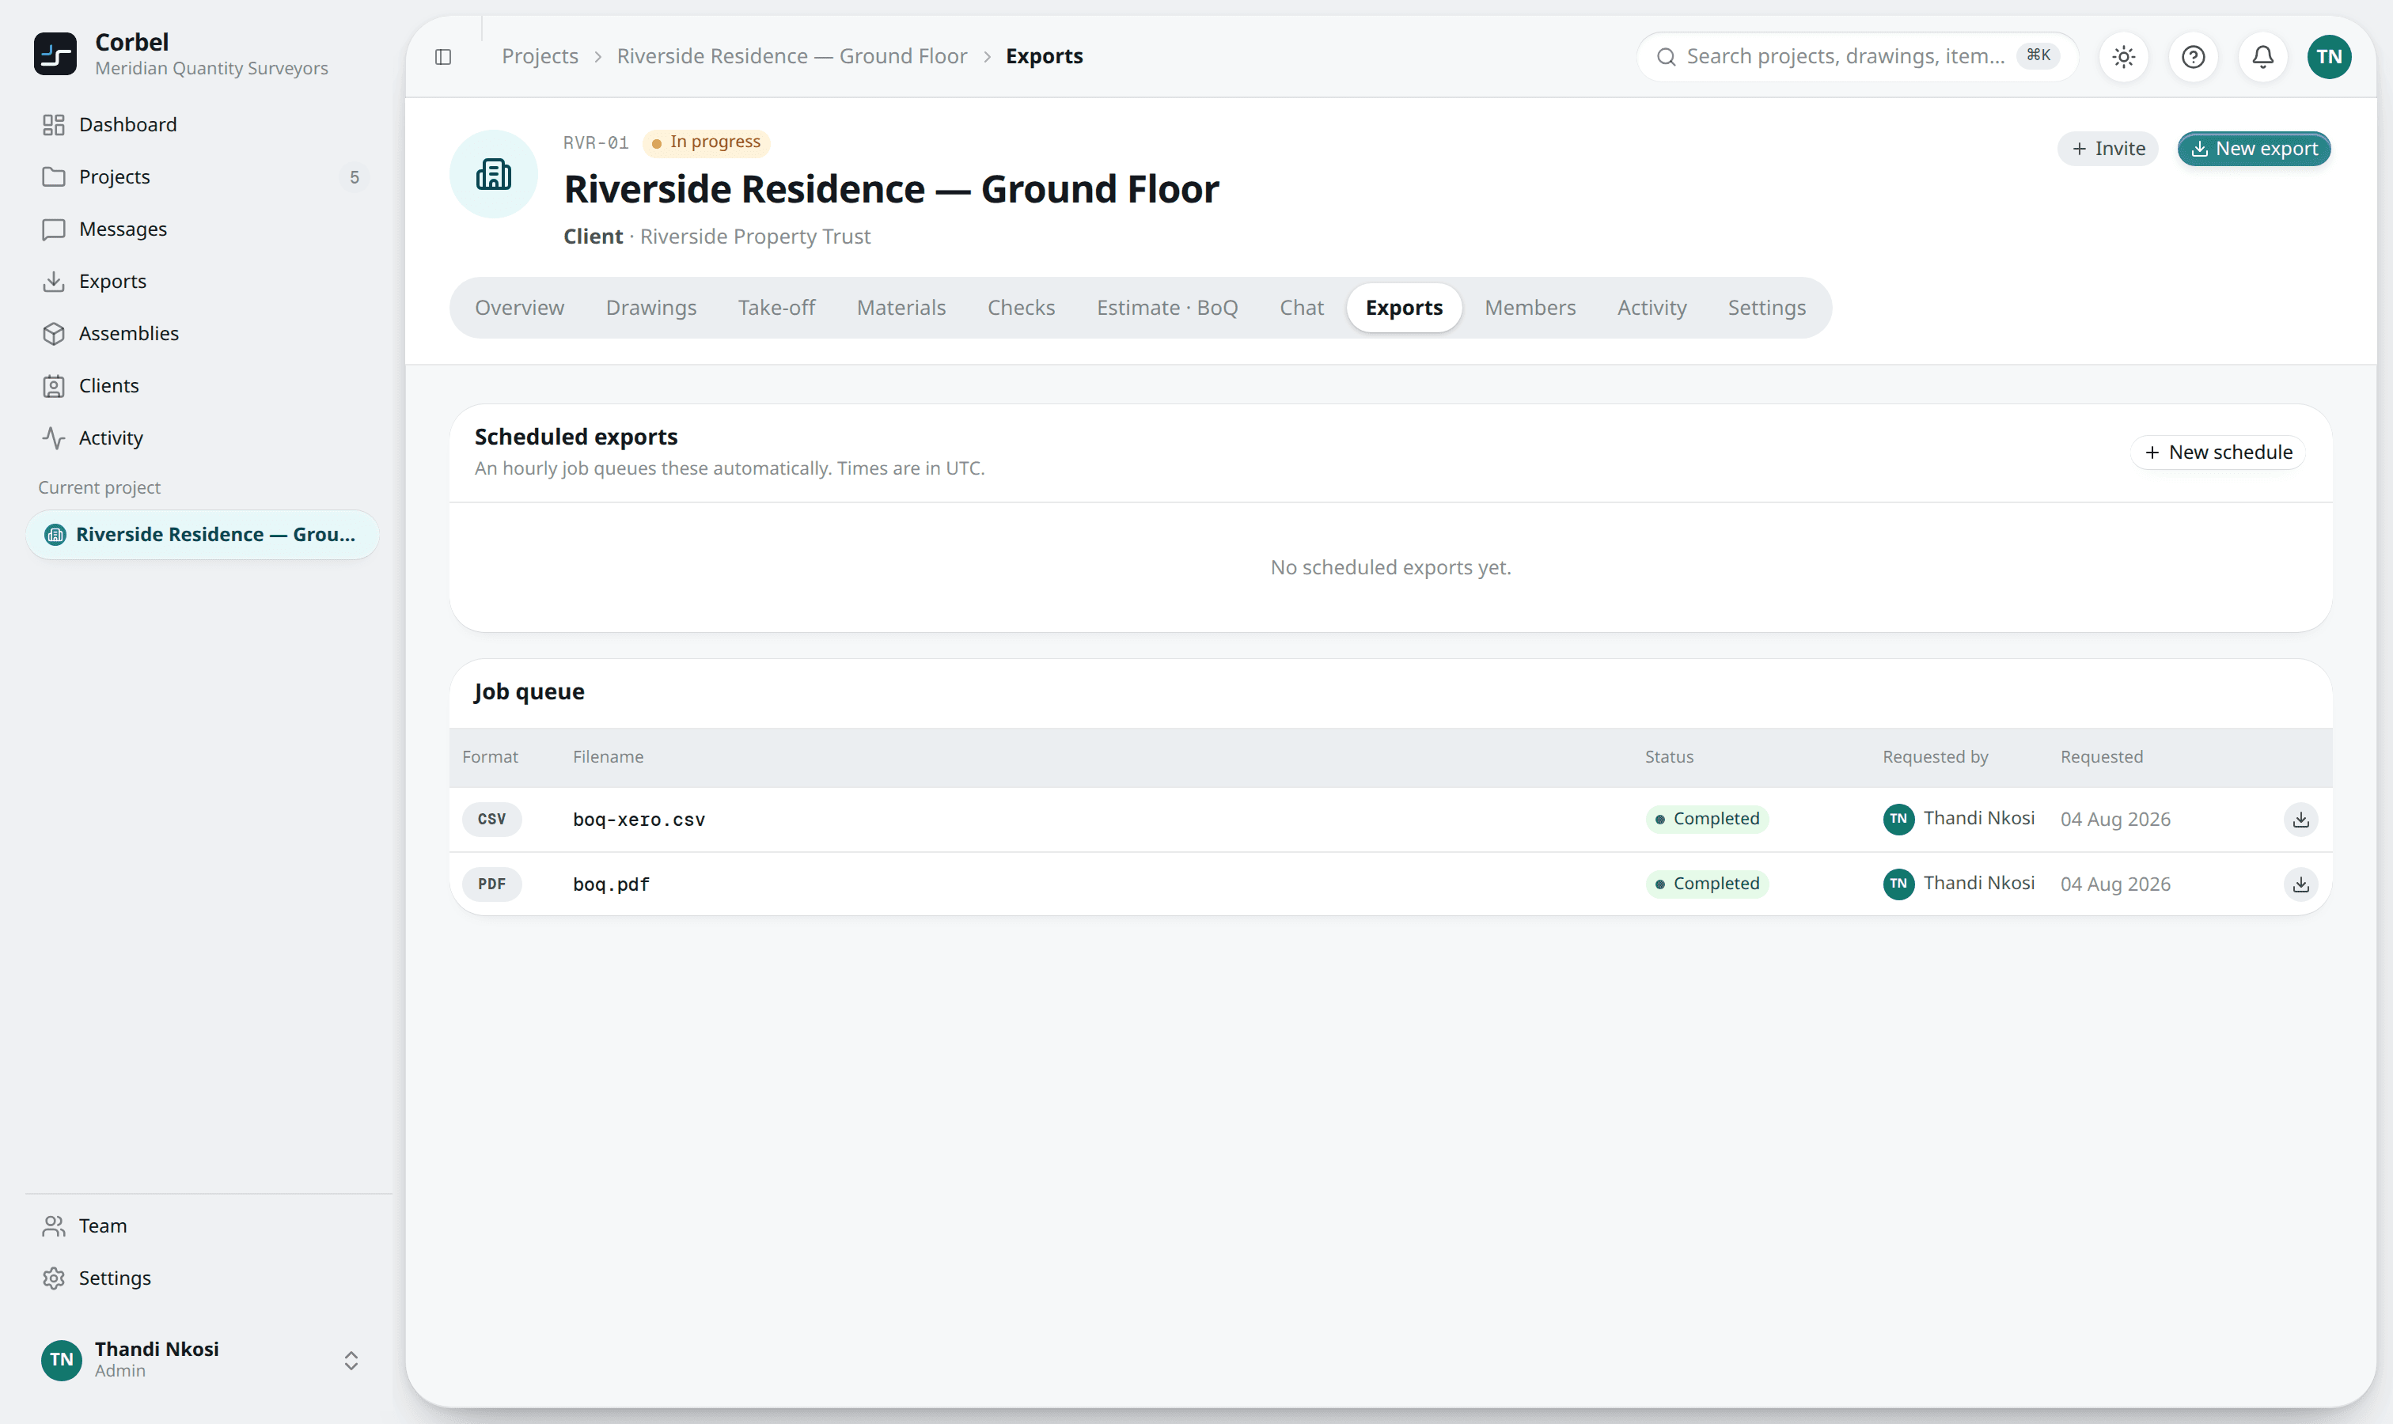Switch to the Materials tab
This screenshot has height=1424, width=2393.
click(x=901, y=308)
